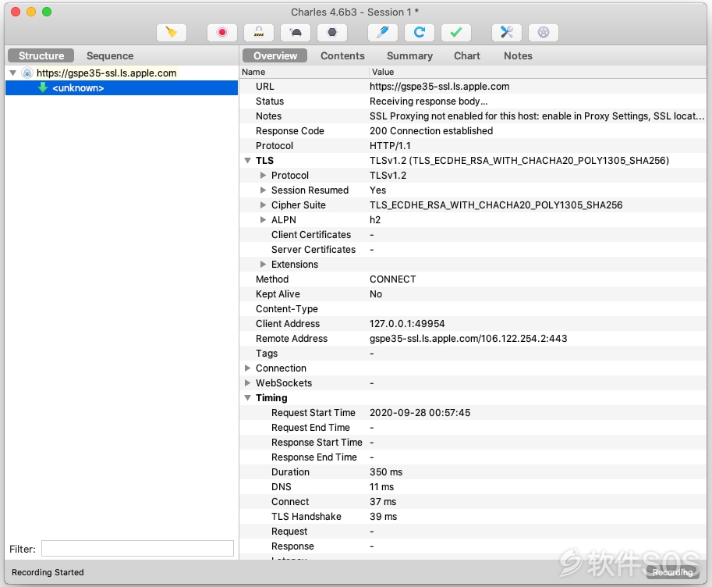
Task: Select the CONNECT method value
Action: pos(393,279)
